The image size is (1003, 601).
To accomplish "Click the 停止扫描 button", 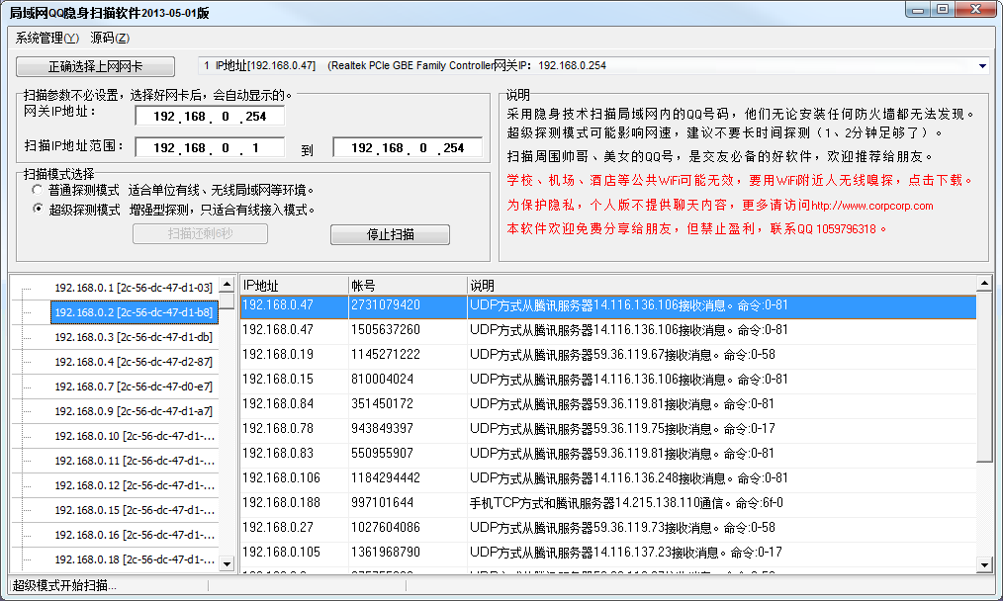I will click(390, 234).
